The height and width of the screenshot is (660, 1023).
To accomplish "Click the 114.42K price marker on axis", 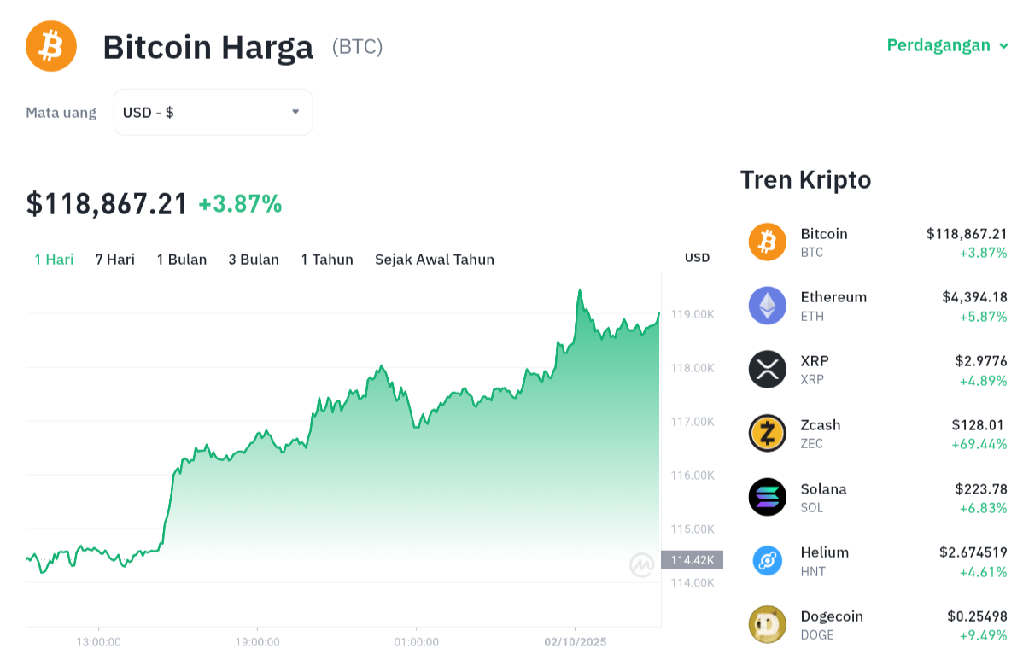I will pyautogui.click(x=692, y=560).
